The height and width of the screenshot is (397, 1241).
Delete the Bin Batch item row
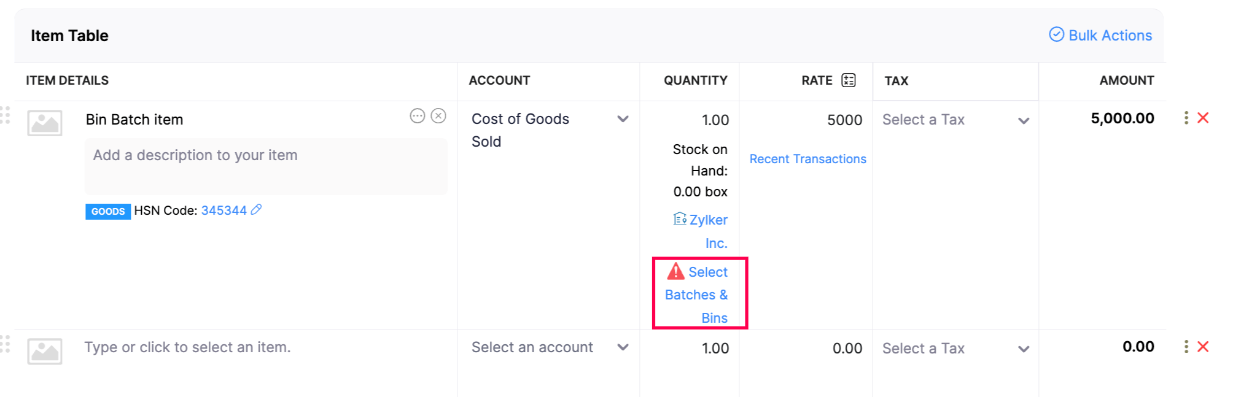(x=1203, y=118)
